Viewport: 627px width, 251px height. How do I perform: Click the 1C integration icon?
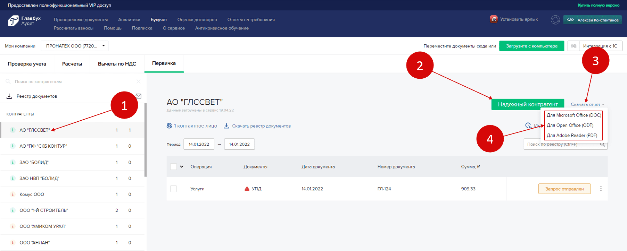[574, 46]
